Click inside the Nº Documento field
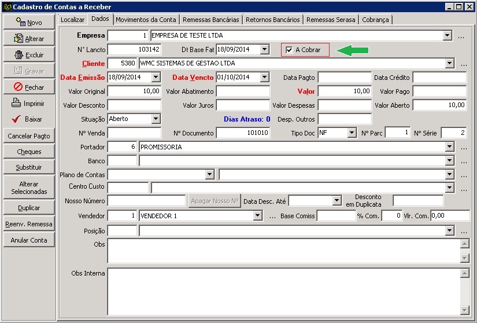 coord(243,133)
